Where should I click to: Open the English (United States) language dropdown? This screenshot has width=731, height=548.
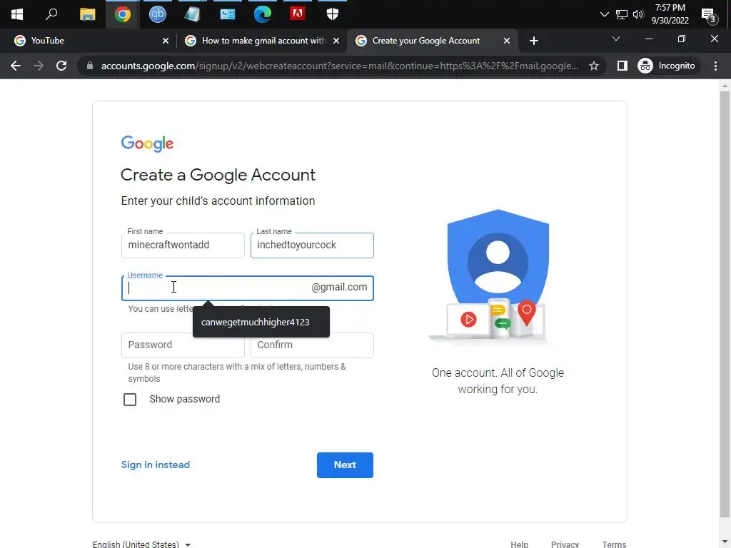pyautogui.click(x=142, y=544)
